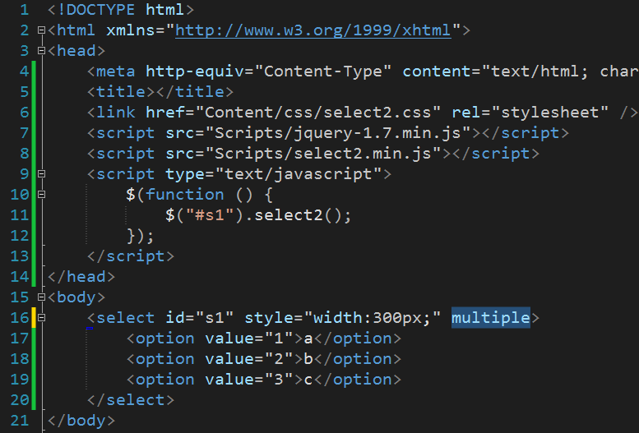The image size is (639, 433).
Task: Click the DOCTYPE declaration on line 1
Action: click(121, 10)
